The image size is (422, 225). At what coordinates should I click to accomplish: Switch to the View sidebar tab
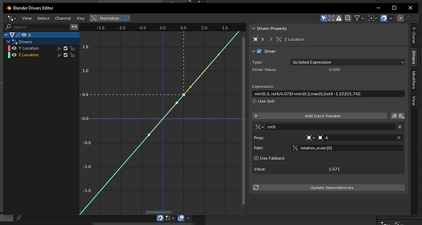tap(414, 101)
